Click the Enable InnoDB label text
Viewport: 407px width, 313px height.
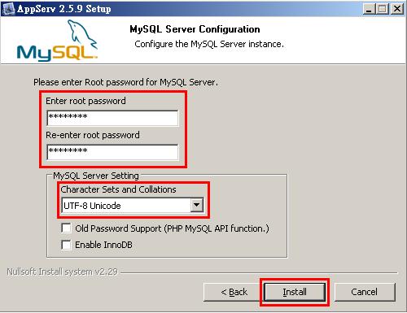(103, 245)
